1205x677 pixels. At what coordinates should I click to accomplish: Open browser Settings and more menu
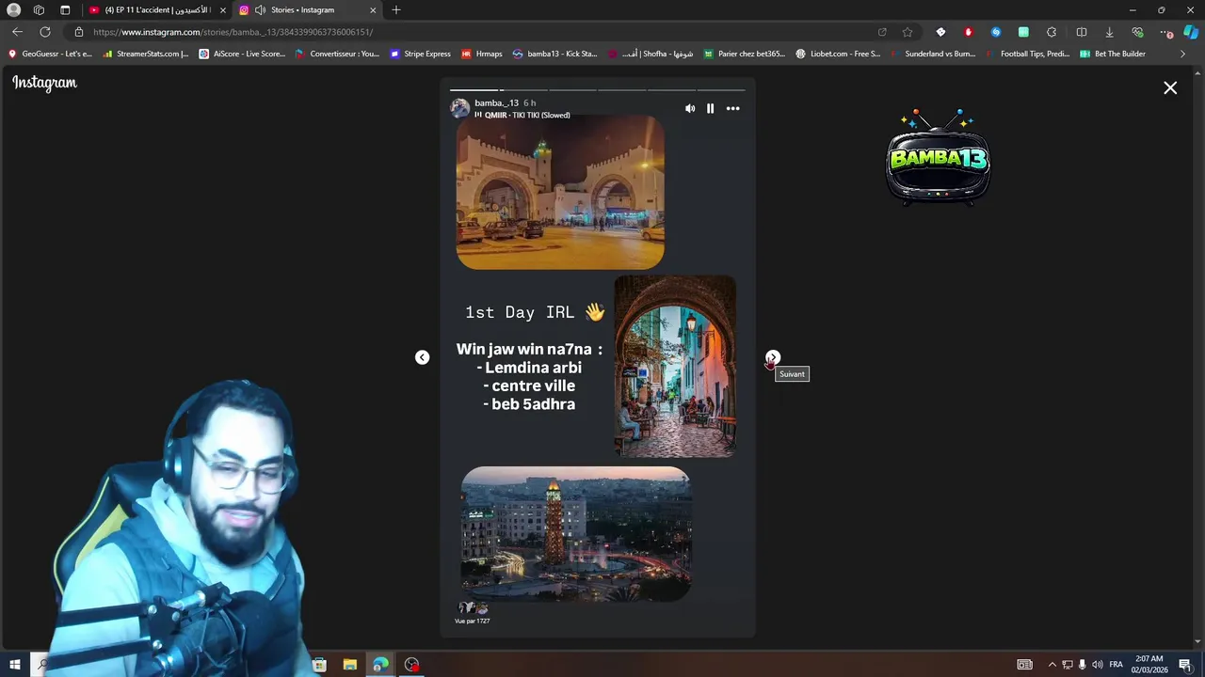pos(1166,32)
